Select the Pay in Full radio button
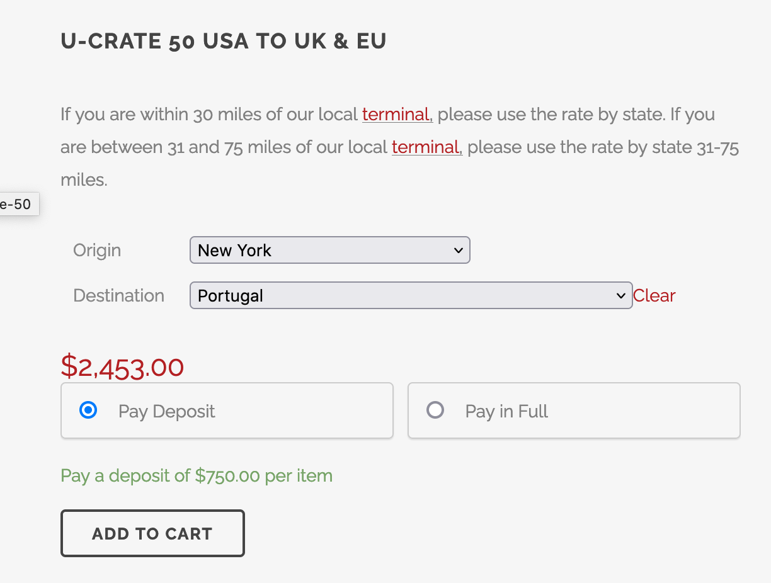 tap(435, 410)
